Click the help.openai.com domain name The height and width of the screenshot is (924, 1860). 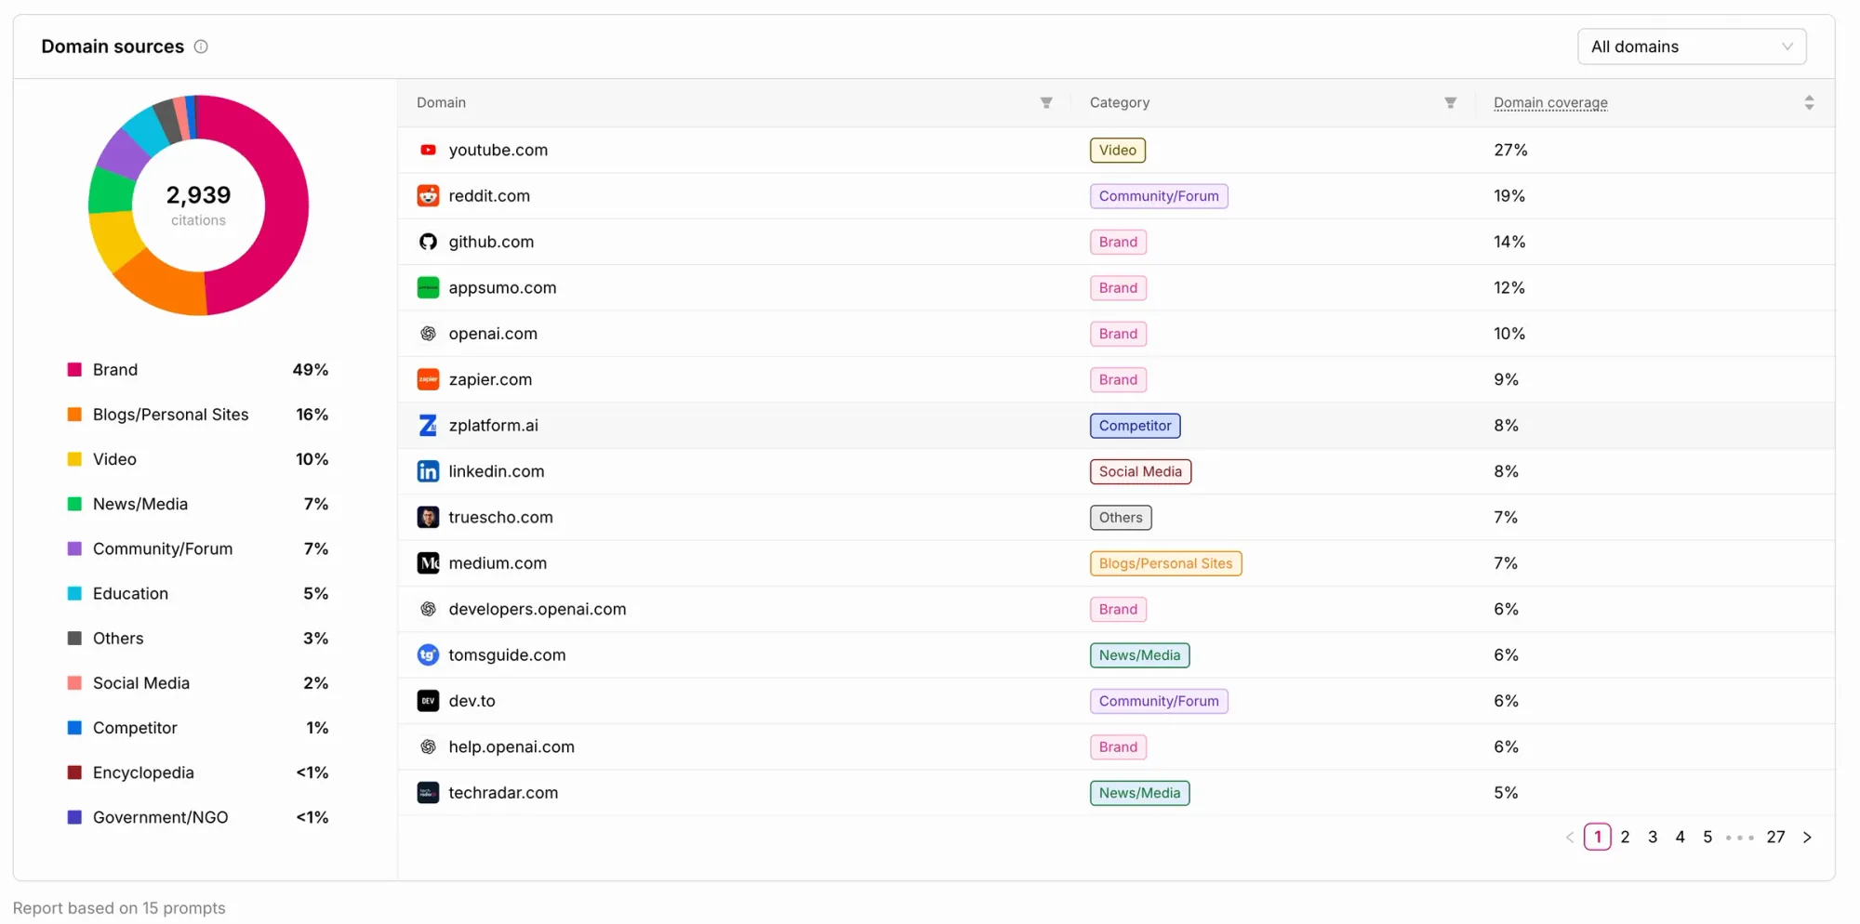pyautogui.click(x=511, y=746)
